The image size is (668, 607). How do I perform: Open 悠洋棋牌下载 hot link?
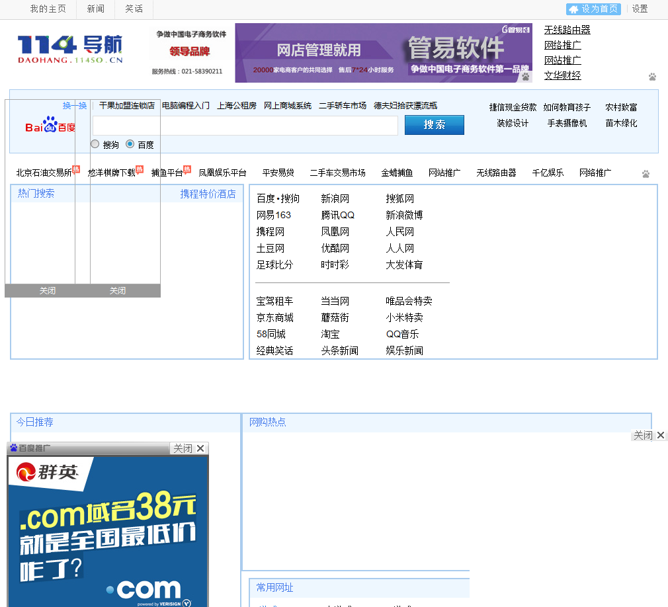[112, 173]
